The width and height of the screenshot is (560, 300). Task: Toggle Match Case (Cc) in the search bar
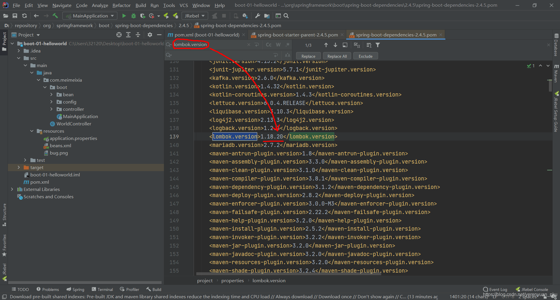269,45
